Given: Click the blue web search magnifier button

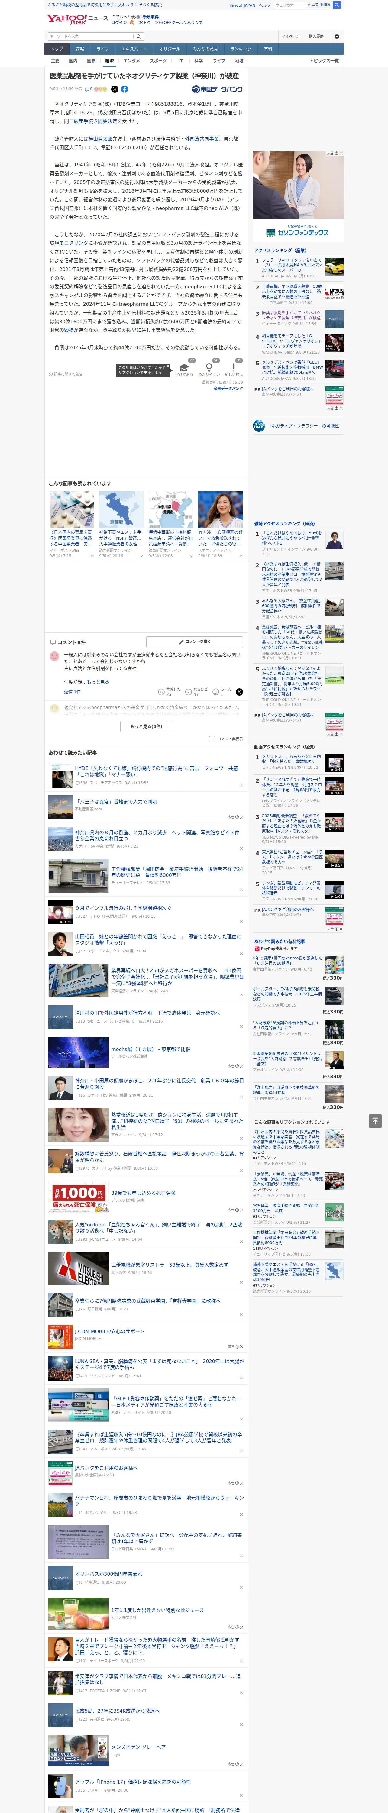Looking at the screenshot, I should [x=337, y=5].
